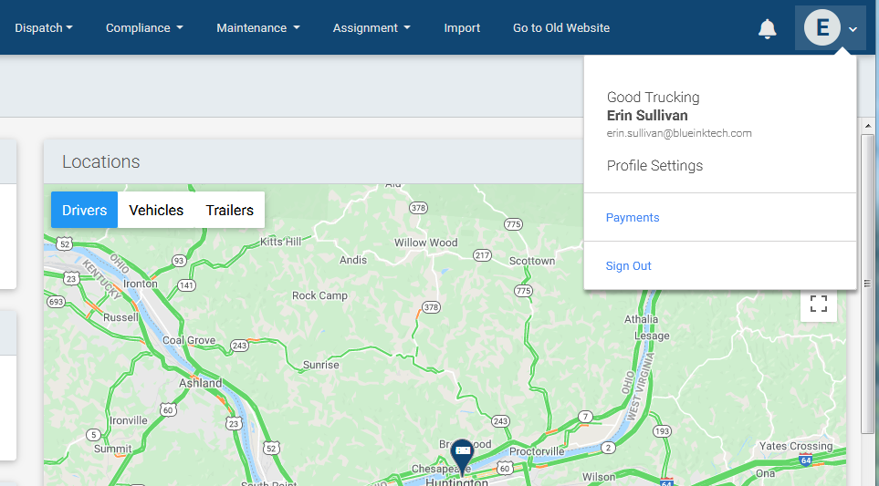Click the Good Trucking company name
879x486 pixels.
point(653,98)
